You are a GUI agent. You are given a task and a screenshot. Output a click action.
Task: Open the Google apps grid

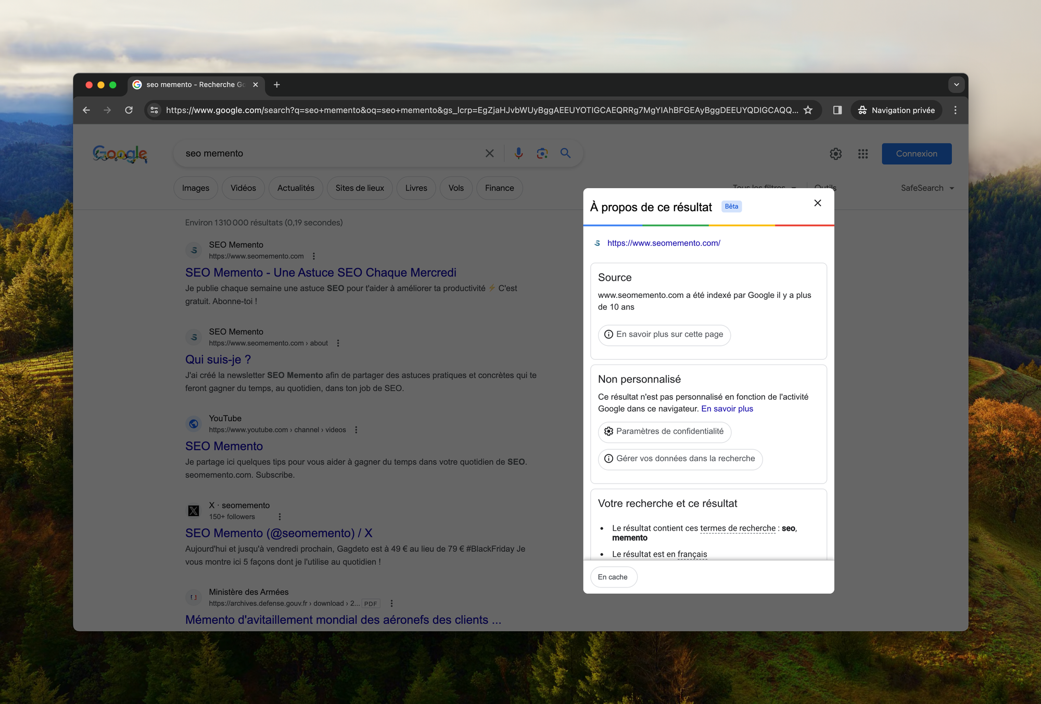click(x=863, y=154)
